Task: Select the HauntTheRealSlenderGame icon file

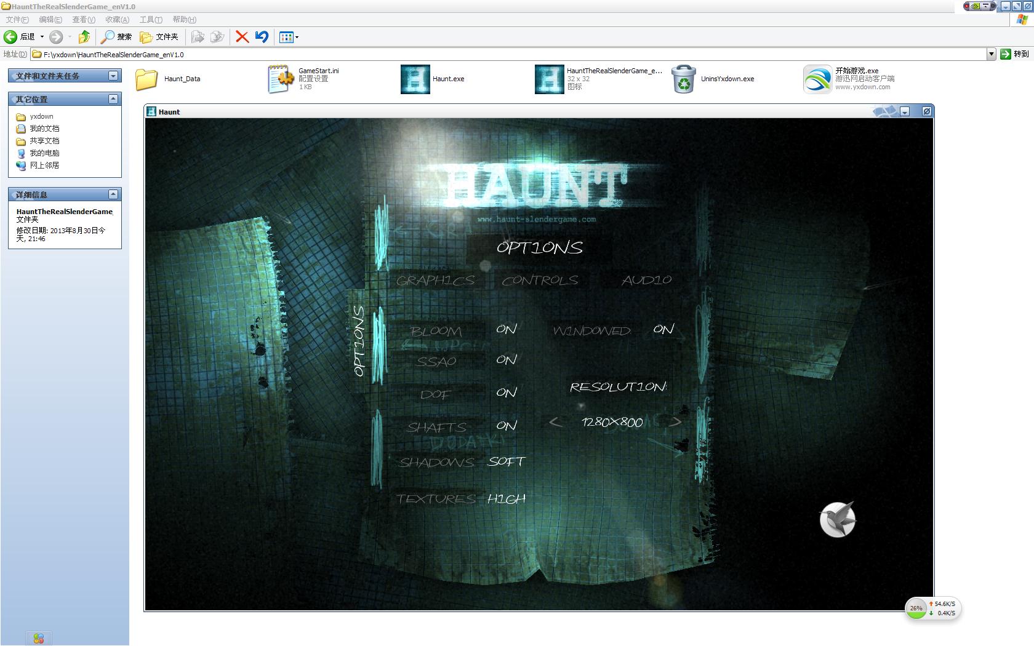Action: click(x=550, y=79)
